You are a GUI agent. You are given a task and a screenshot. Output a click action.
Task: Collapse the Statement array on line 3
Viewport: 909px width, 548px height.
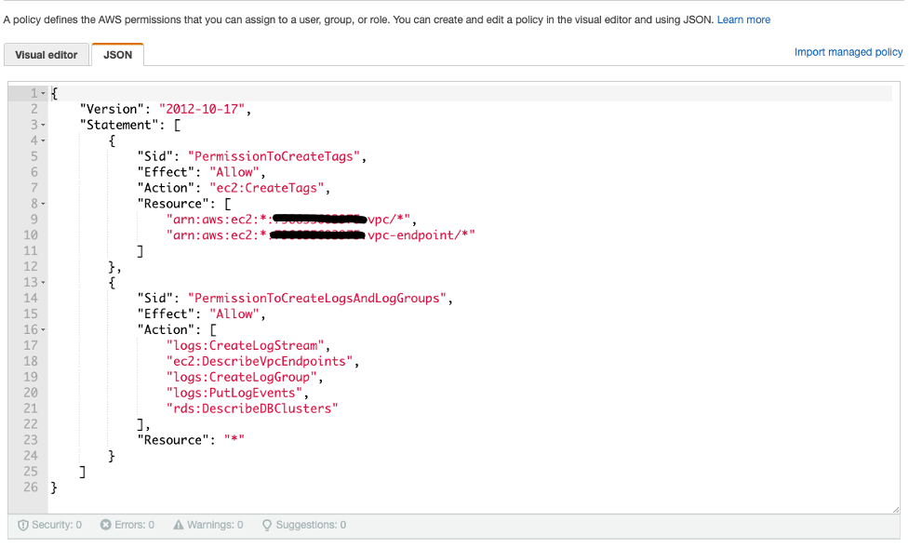[x=41, y=124]
